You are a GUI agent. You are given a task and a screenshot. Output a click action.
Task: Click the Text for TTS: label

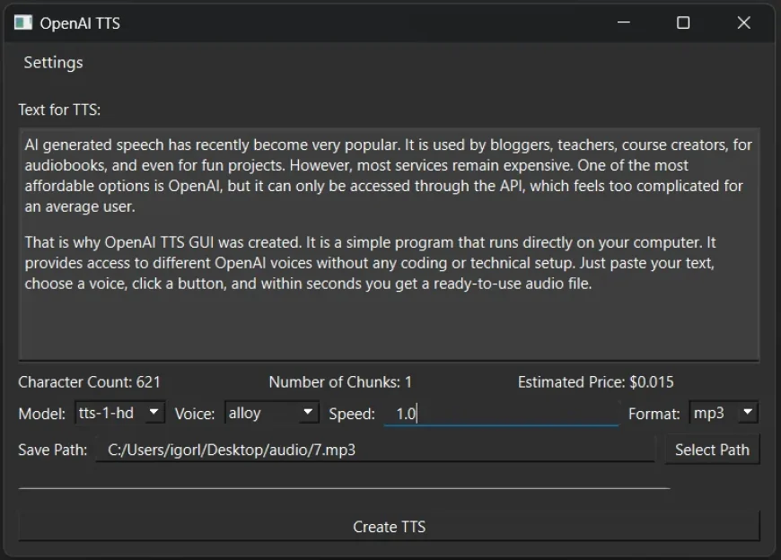[60, 109]
